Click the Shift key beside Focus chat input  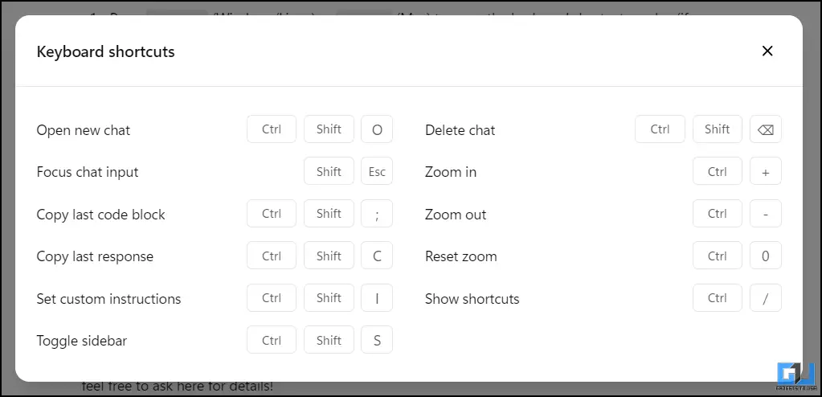click(329, 171)
